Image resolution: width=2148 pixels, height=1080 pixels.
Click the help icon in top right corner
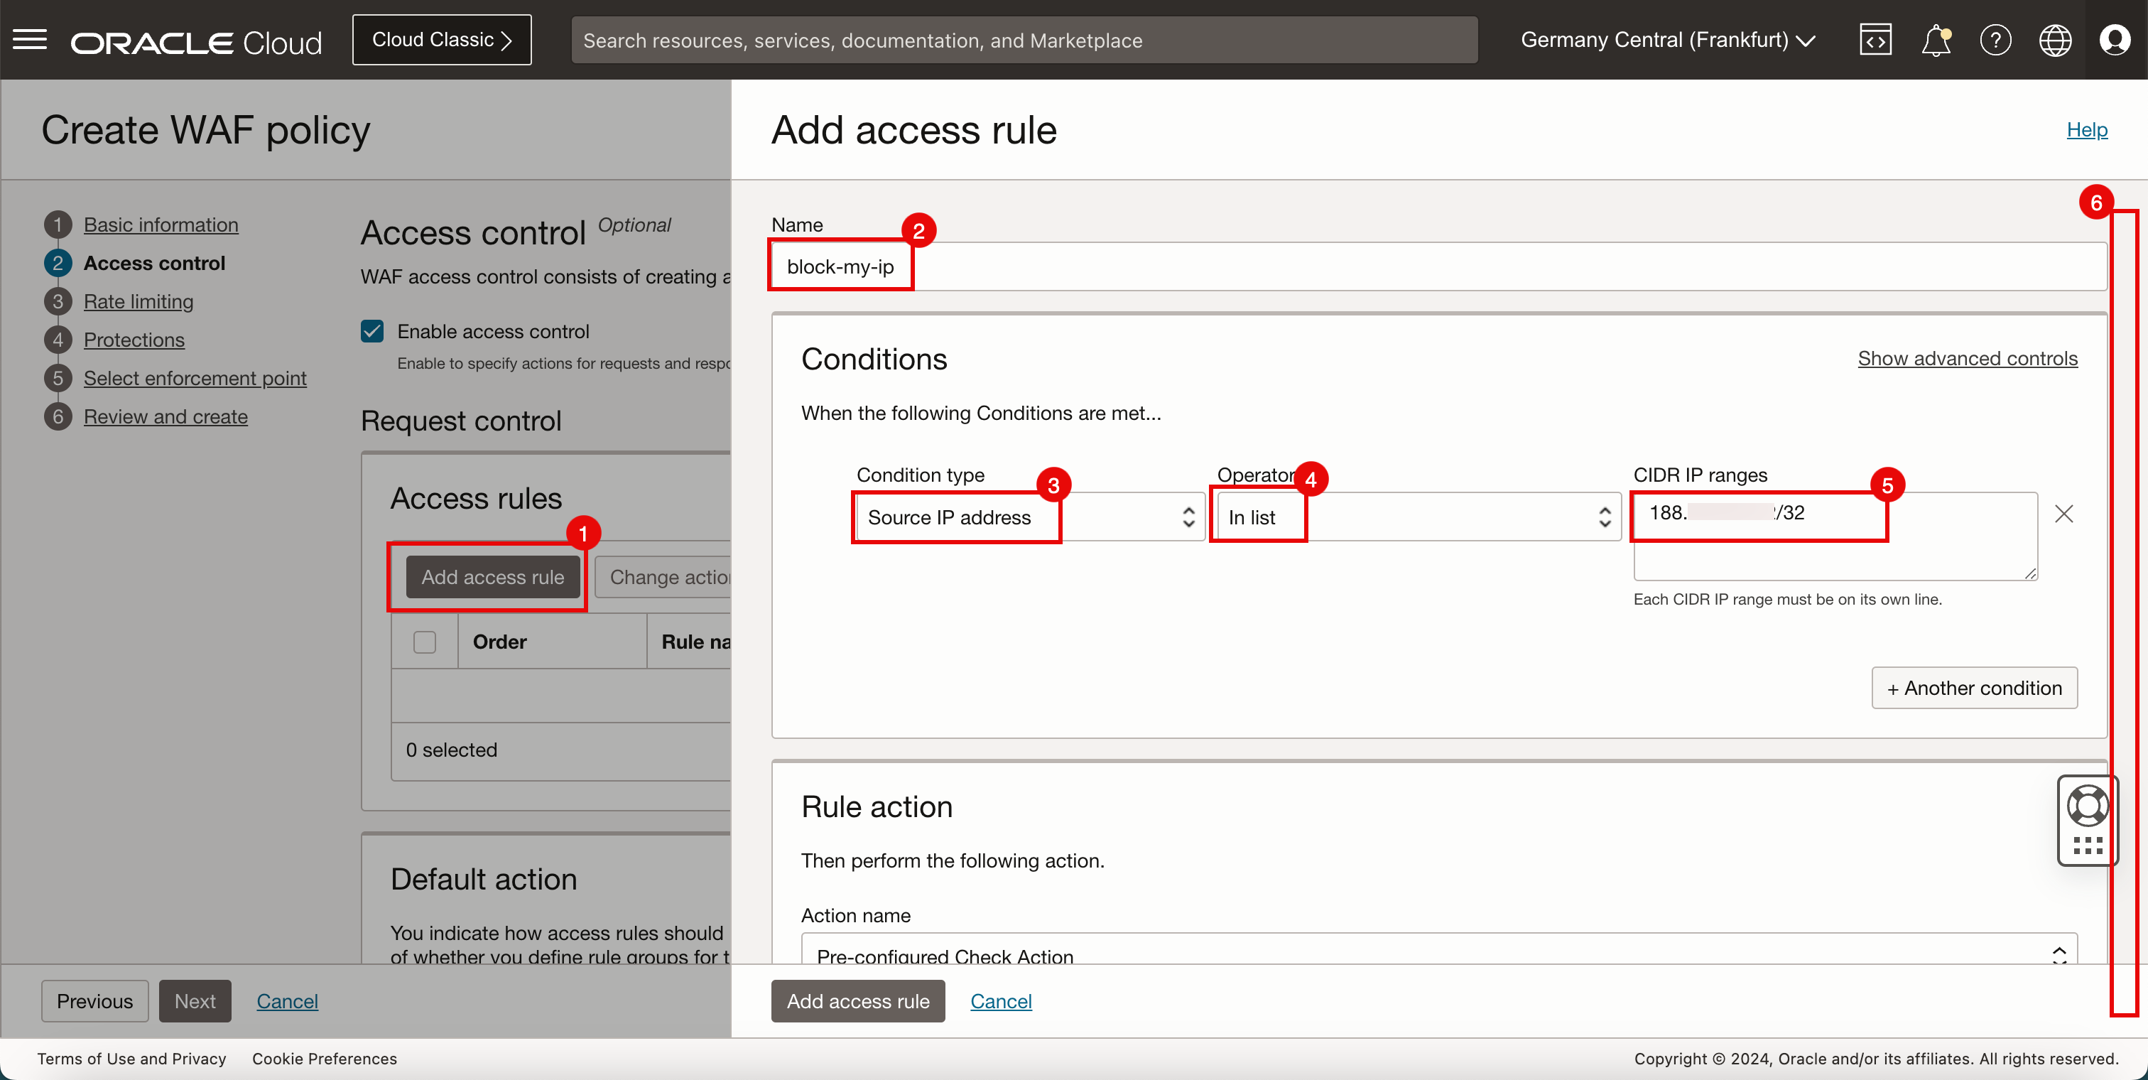pyautogui.click(x=1995, y=40)
